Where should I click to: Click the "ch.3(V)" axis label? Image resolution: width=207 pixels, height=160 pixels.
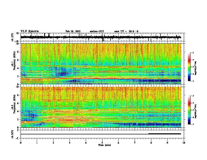(13, 134)
